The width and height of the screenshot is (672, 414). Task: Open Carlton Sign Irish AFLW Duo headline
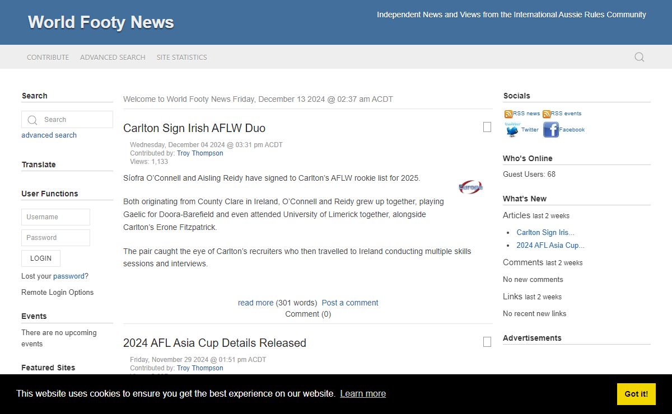(x=194, y=128)
